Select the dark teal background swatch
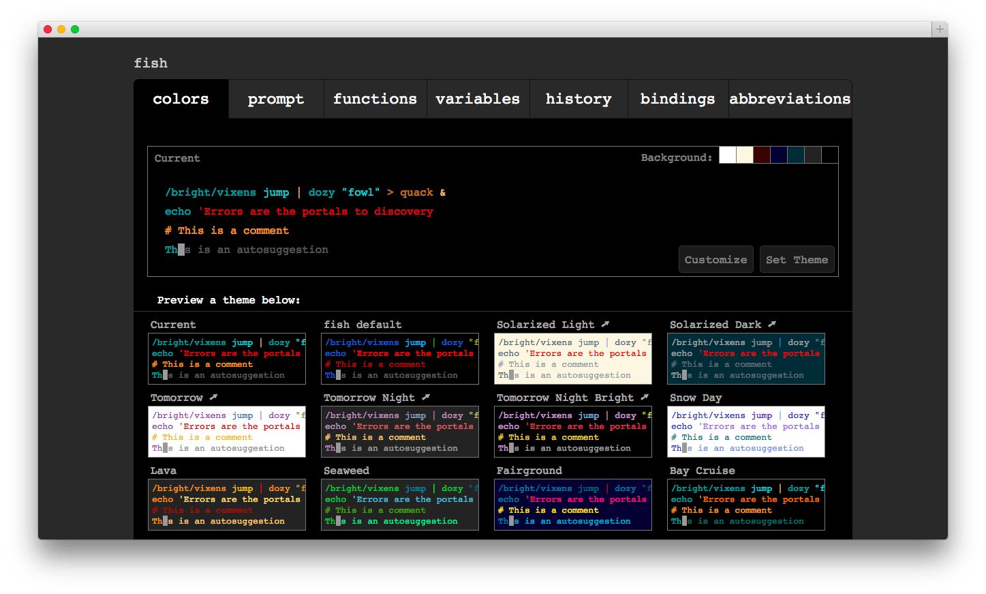The image size is (986, 594). (x=796, y=155)
